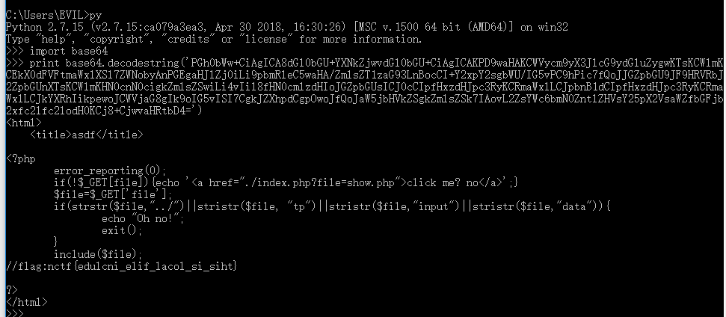Click the exit(); statement
Viewport: 726px width, 317px height.
click(x=123, y=230)
